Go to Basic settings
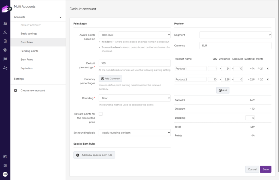Screen dimensions: 279x180 coord(29,33)
